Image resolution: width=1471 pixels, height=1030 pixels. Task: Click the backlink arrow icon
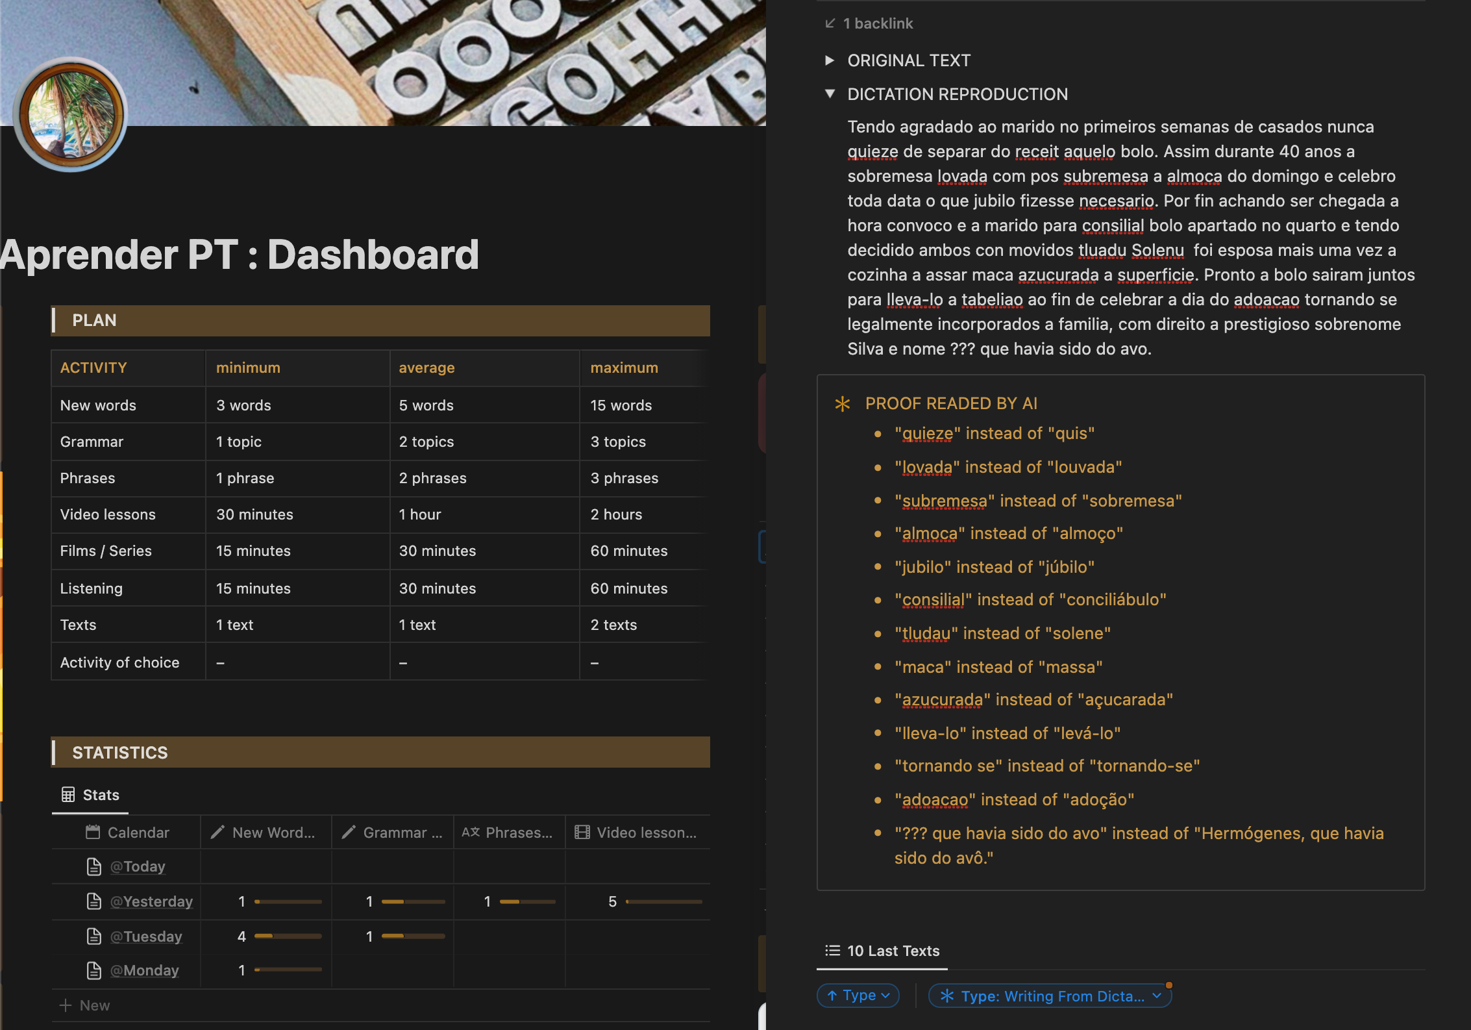point(830,23)
